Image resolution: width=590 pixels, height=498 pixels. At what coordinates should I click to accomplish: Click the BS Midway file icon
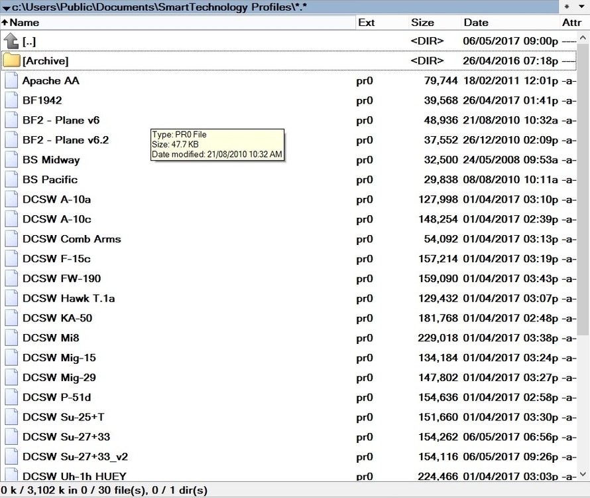coord(11,160)
